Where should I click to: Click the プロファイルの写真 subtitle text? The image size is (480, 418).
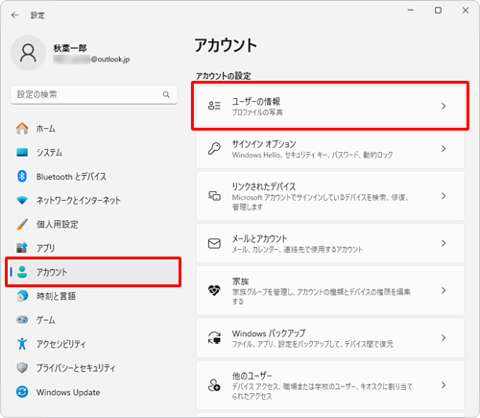257,112
